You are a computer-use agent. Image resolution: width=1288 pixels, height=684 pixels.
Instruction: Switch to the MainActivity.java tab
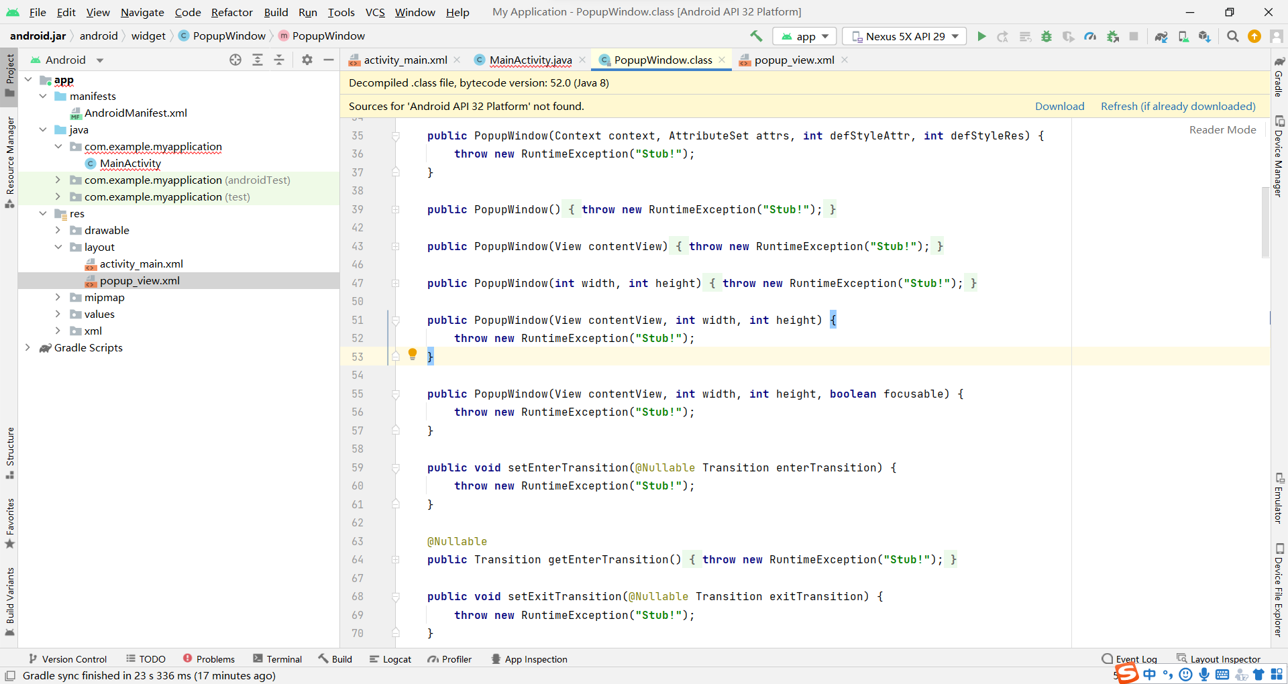(x=530, y=60)
